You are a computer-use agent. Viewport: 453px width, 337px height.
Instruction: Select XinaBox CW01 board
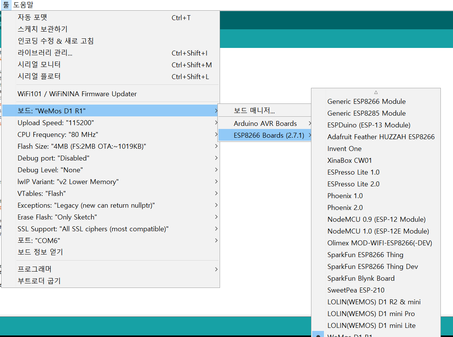(376, 161)
